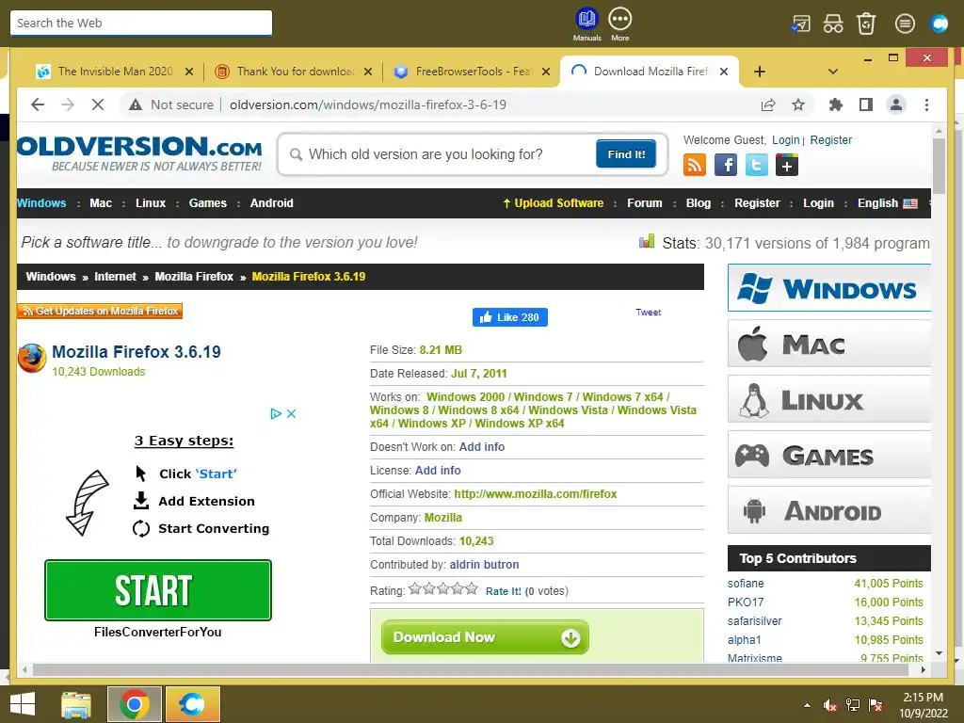Click the Mozilla Firefox logo icon
The width and height of the screenshot is (964, 723).
tap(32, 359)
